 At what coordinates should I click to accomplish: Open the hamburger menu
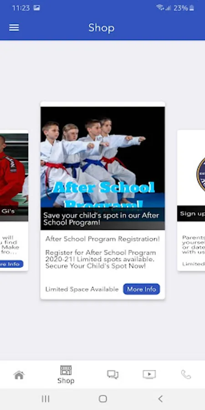point(14,27)
